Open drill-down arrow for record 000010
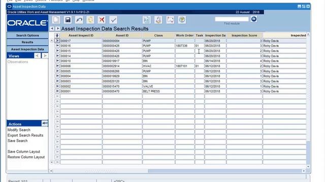The image size is (325, 182). 57,61
